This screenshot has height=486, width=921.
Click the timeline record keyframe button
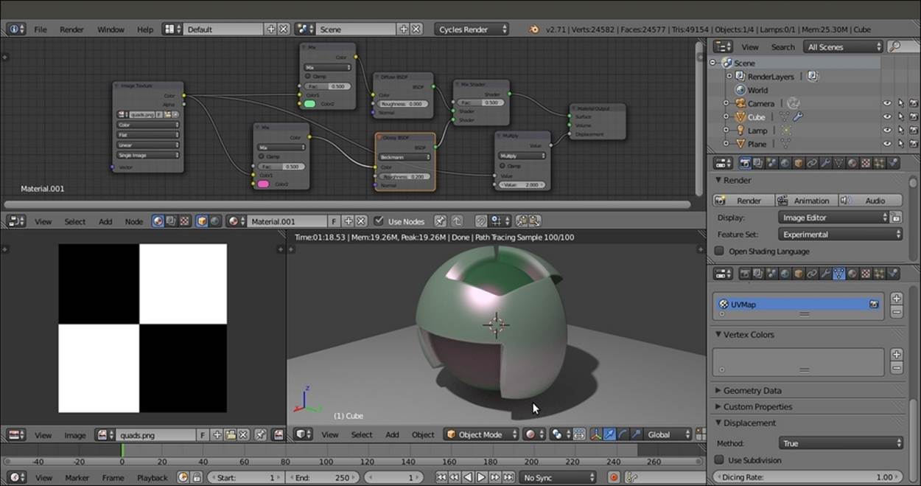click(613, 477)
